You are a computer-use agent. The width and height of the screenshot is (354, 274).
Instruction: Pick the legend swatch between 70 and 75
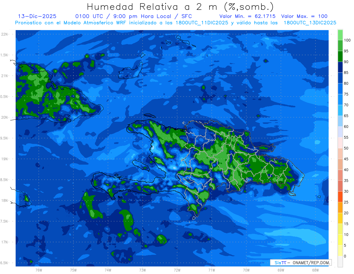click(x=340, y=100)
